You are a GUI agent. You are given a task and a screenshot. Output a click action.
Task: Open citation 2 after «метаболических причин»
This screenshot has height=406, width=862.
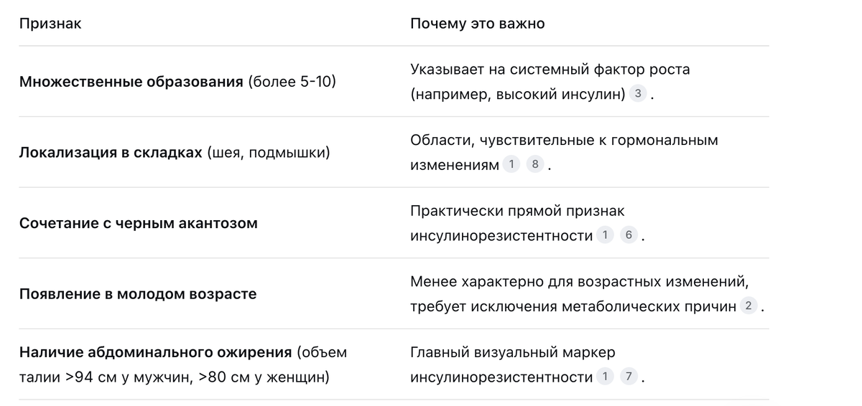(x=749, y=306)
